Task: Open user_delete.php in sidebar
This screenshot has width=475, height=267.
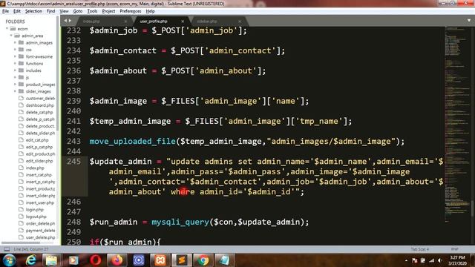Action: (x=40, y=237)
